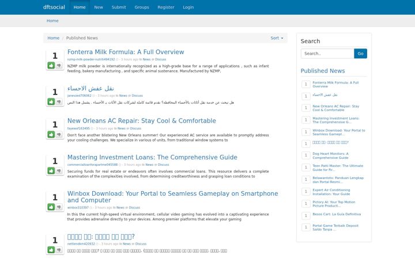Image resolution: width=415 pixels, height=259 pixels.
Task: Open Fonterra Milk Formula: A Full Overview article
Action: pos(126,52)
